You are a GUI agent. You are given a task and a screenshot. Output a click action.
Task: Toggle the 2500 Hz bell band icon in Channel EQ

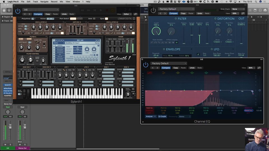pos(221,73)
